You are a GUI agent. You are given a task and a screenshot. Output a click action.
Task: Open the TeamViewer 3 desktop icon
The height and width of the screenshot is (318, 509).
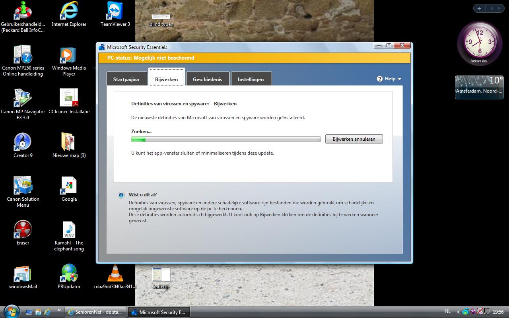point(115,14)
